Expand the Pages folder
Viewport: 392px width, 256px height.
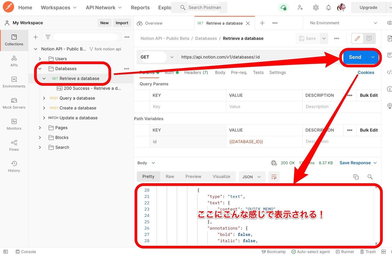click(x=40, y=128)
